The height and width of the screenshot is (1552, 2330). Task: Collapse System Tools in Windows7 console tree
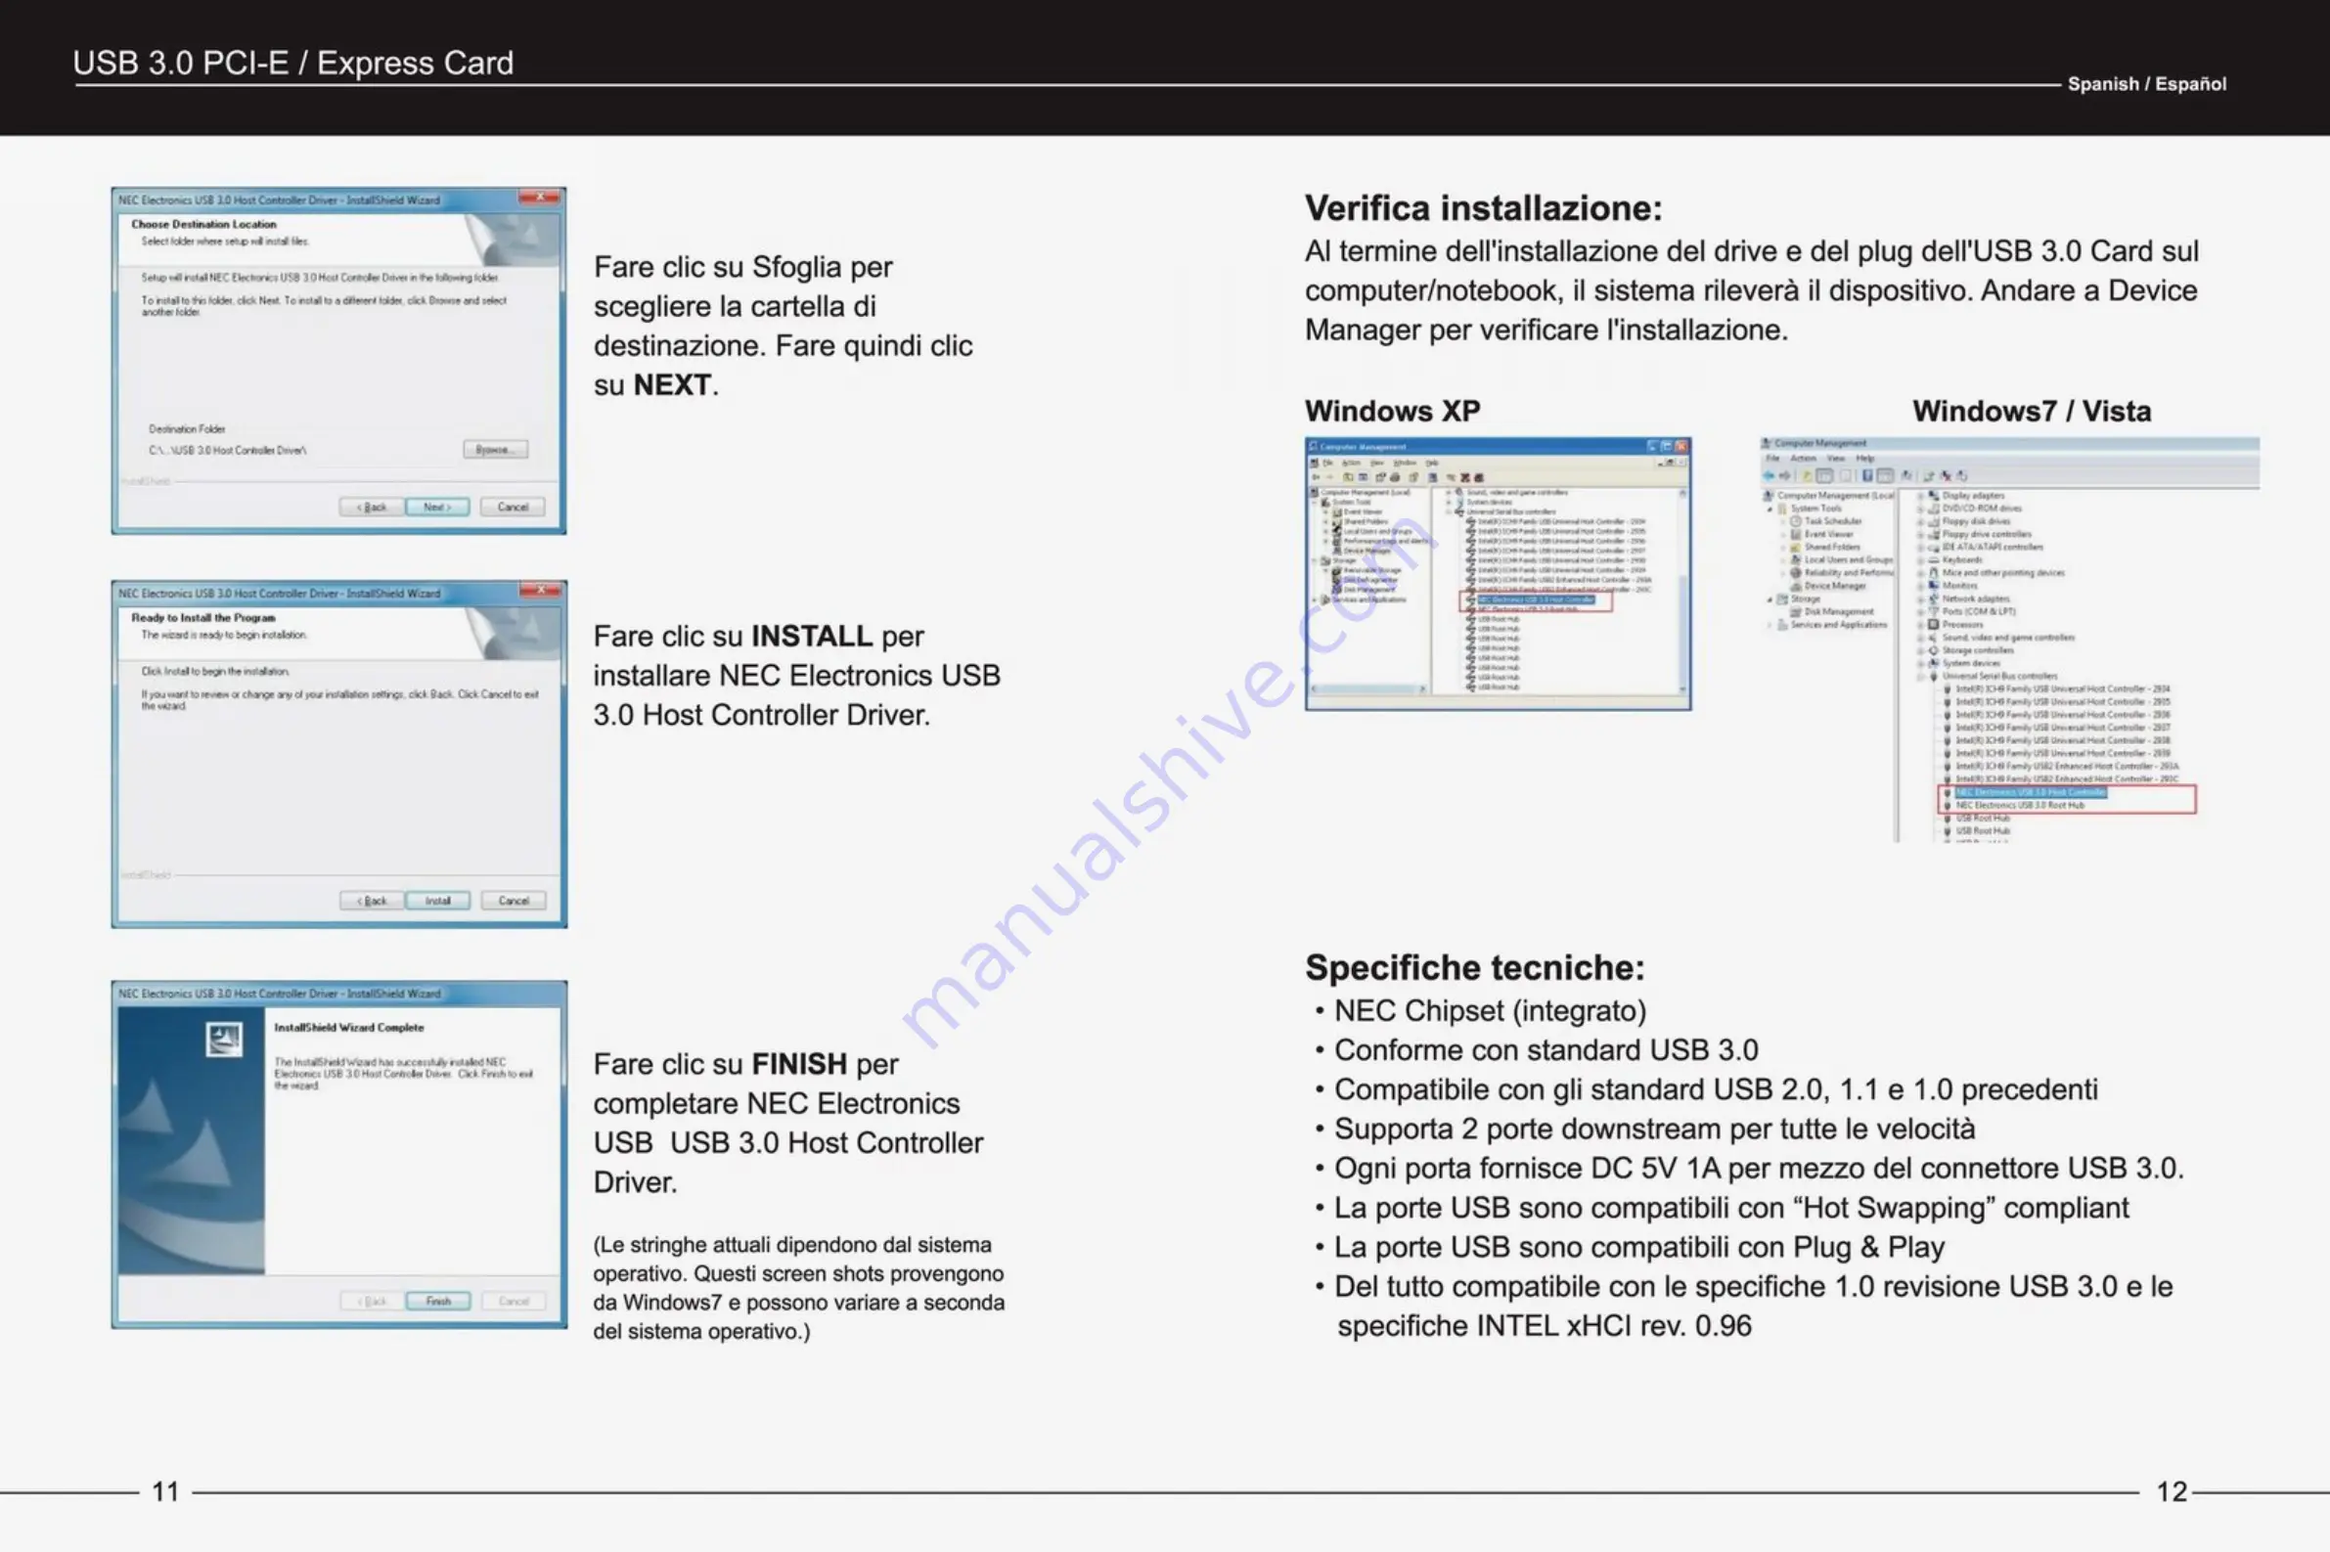point(1770,510)
